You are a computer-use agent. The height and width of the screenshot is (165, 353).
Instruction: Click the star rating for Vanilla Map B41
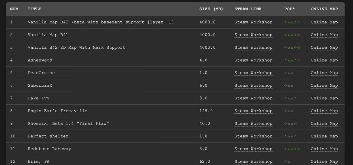pyautogui.click(x=292, y=35)
